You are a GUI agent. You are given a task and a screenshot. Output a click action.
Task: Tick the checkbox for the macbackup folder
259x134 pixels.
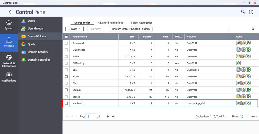point(66,103)
